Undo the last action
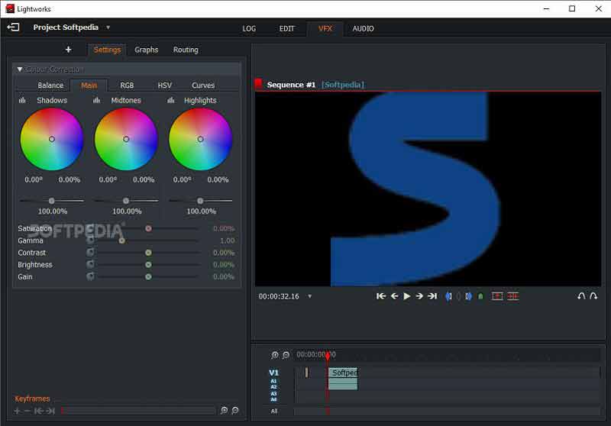This screenshot has height=426, width=611. [x=581, y=296]
